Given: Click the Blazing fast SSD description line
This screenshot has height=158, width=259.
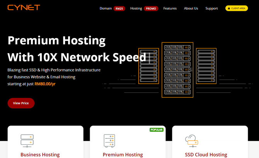Looking at the screenshot, I should point(54,70).
